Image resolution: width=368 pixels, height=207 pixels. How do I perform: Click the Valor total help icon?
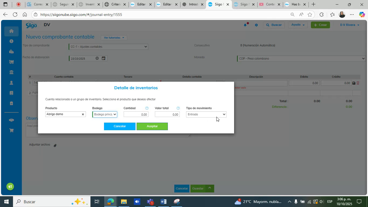[178, 108]
